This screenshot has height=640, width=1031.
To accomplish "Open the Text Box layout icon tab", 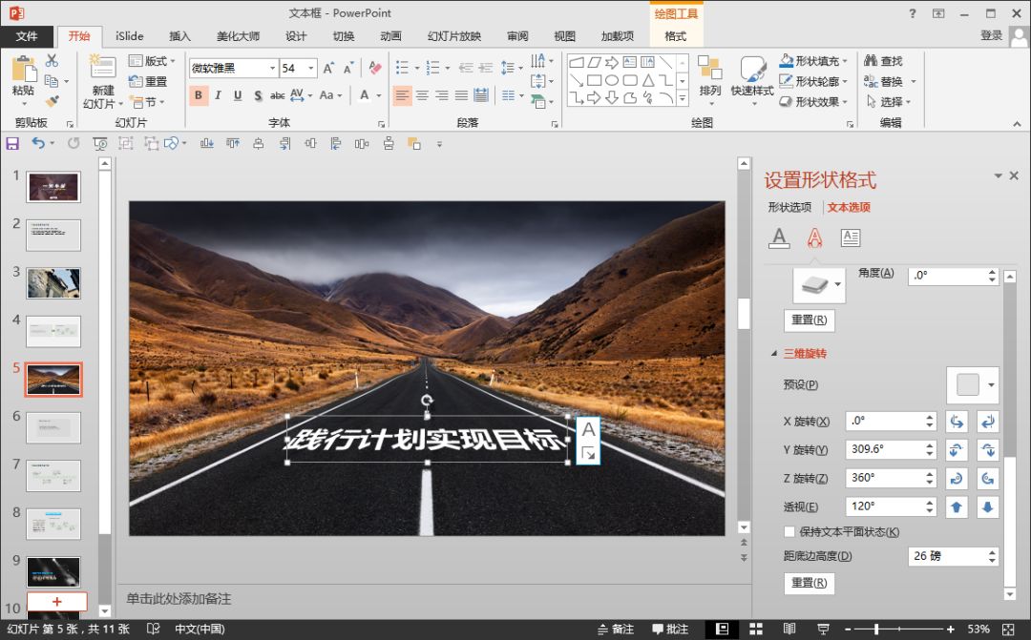I will pyautogui.click(x=850, y=238).
